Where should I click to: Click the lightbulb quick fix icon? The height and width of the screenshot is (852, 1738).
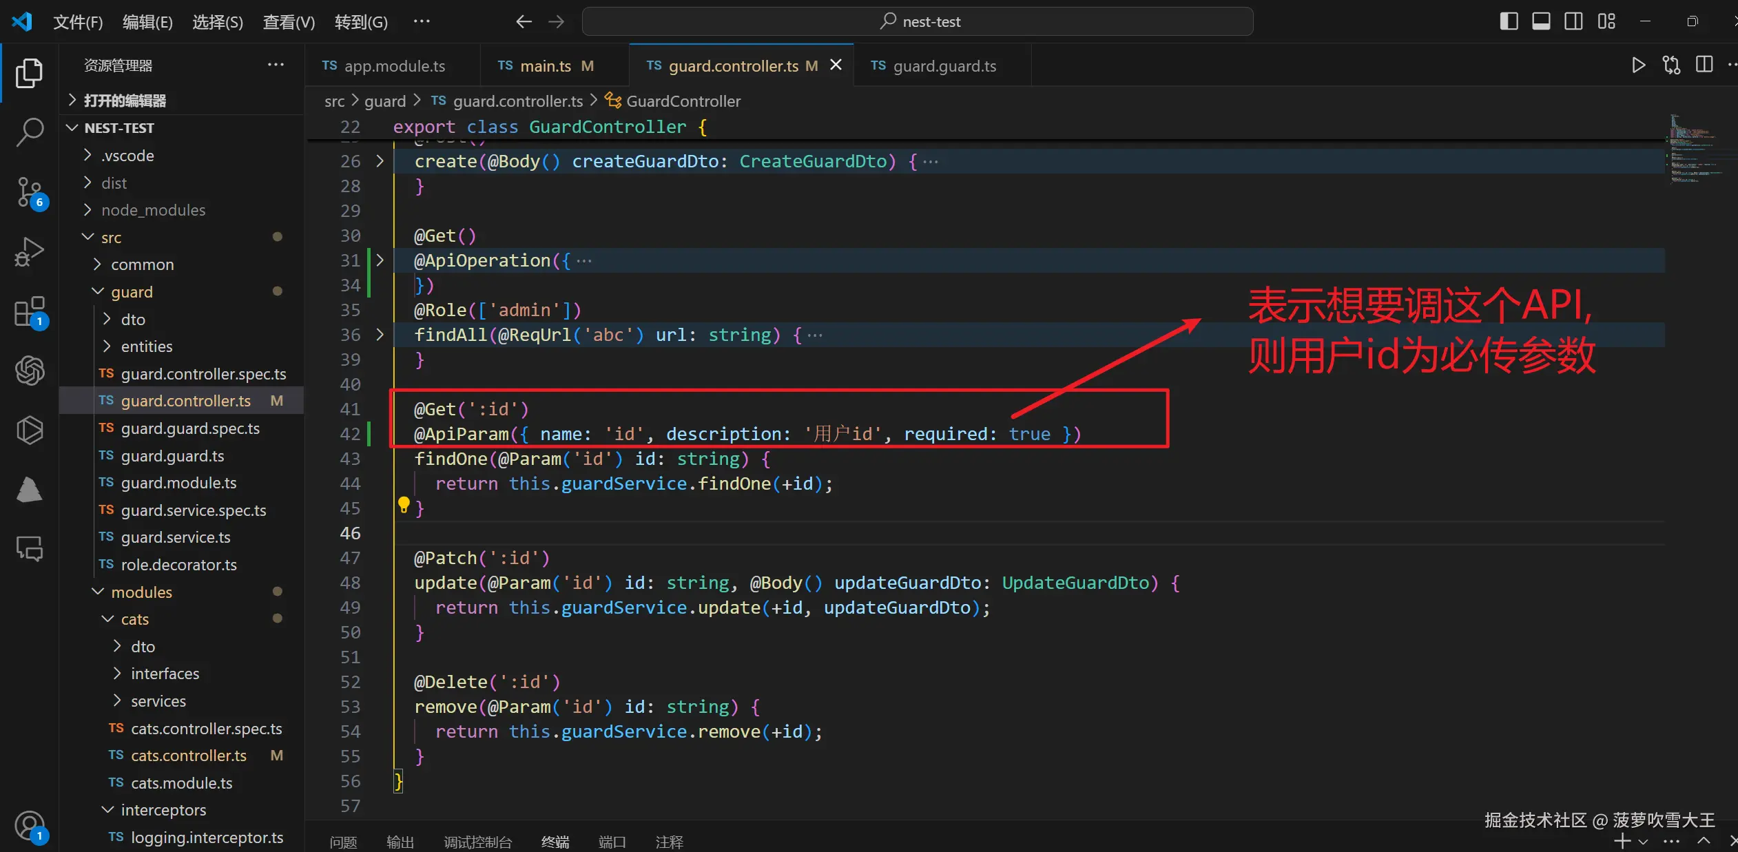(x=404, y=505)
